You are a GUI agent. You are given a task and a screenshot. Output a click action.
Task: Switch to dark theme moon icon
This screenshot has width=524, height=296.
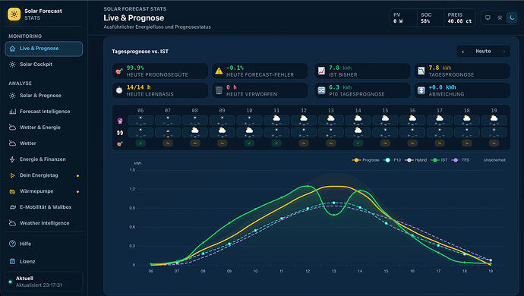[512, 17]
